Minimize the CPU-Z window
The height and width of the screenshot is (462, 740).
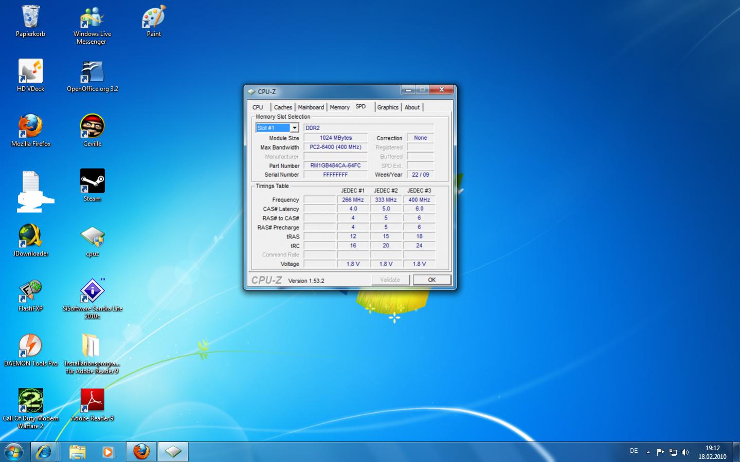pyautogui.click(x=408, y=90)
